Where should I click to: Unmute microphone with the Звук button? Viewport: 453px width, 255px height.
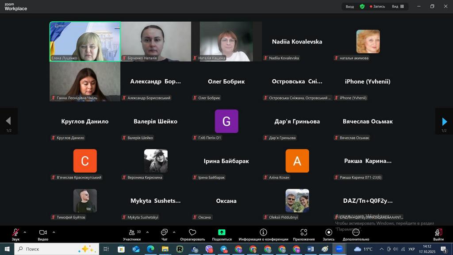point(15,233)
